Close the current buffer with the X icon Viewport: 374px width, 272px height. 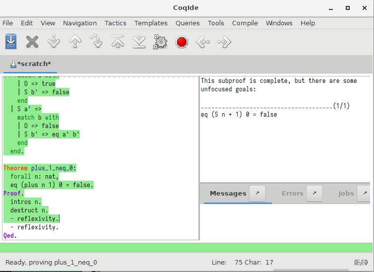click(x=32, y=42)
